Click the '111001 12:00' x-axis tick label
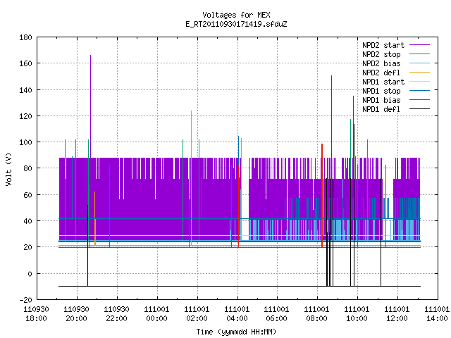The image size is (451, 338). tap(397, 314)
